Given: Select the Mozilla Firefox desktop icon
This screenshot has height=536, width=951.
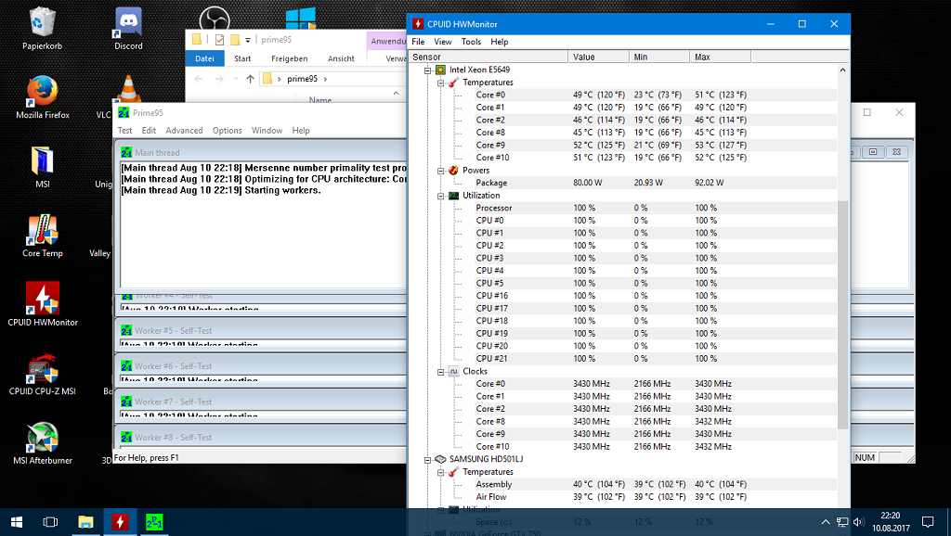Looking at the screenshot, I should coord(43,96).
